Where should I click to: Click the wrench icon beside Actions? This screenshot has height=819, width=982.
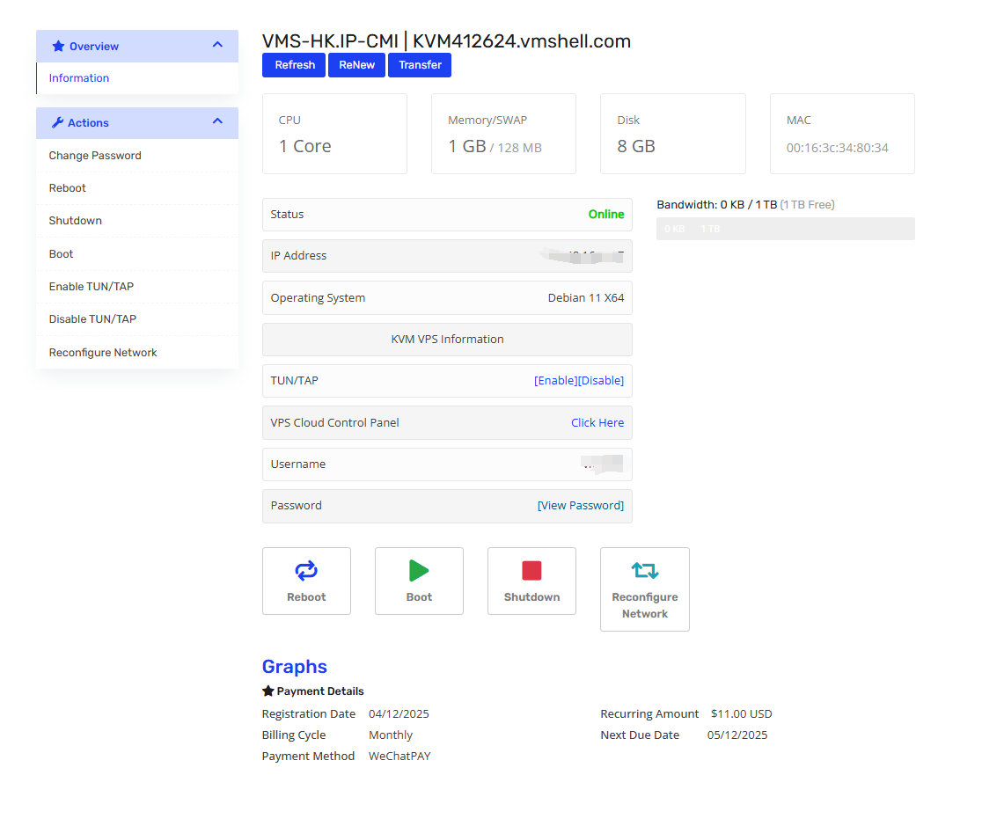58,123
